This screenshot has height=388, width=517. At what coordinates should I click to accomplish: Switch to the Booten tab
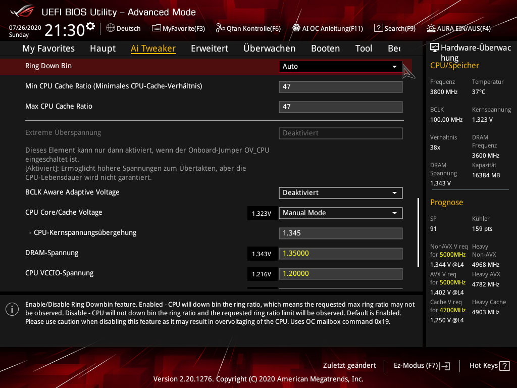(326, 48)
